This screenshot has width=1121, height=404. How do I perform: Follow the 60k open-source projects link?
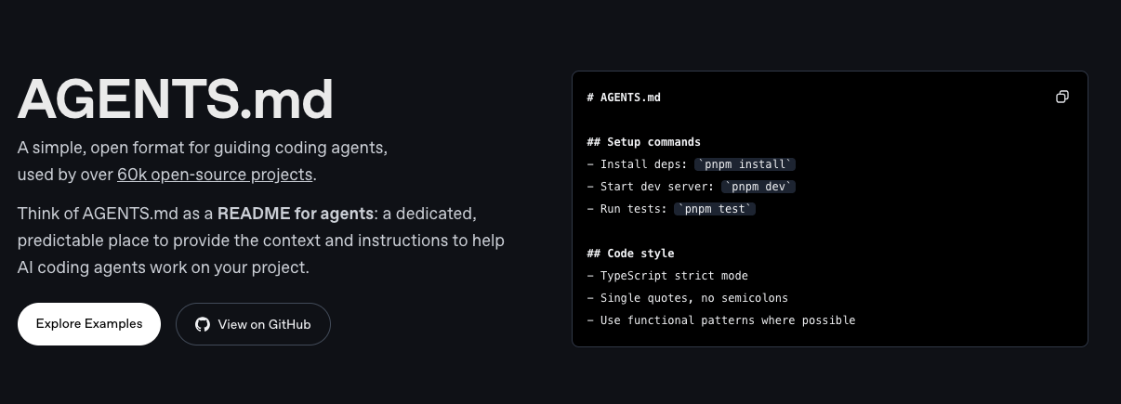(215, 175)
